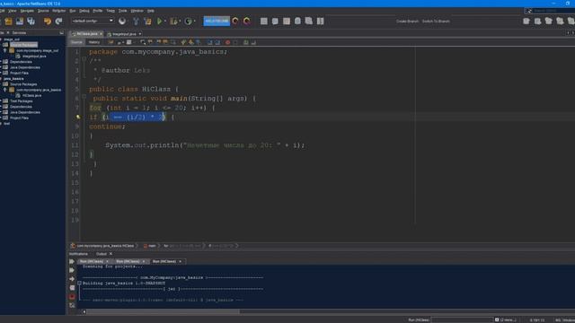The height and width of the screenshot is (323, 575).
Task: Click the Build Project hammer icon
Action: 136,22
